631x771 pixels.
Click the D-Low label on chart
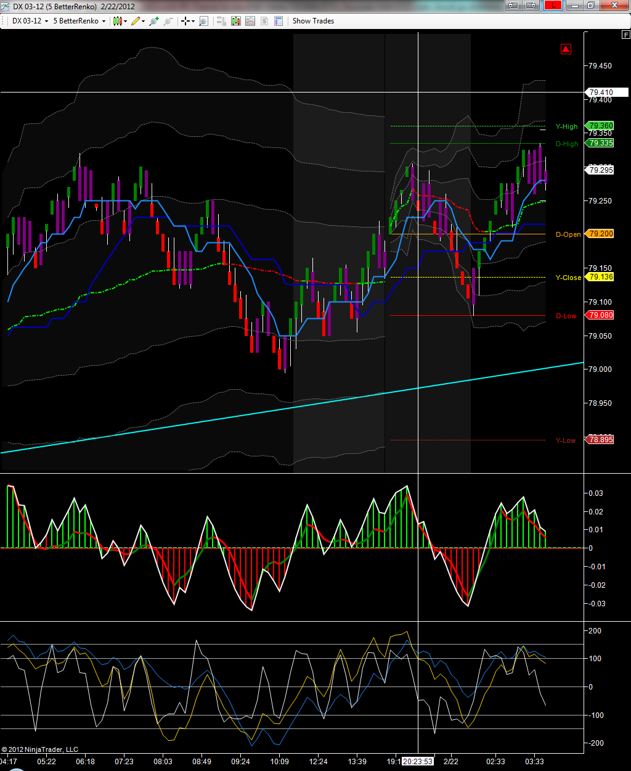tap(566, 316)
